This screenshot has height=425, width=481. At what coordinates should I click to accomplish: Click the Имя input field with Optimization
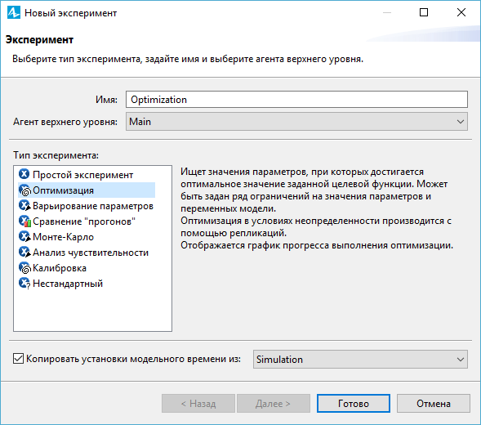(x=296, y=99)
